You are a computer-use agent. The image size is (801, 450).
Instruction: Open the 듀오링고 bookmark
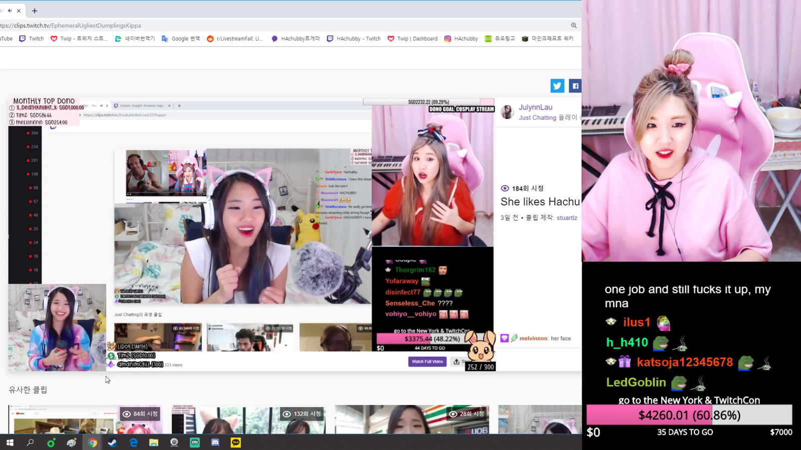(500, 38)
